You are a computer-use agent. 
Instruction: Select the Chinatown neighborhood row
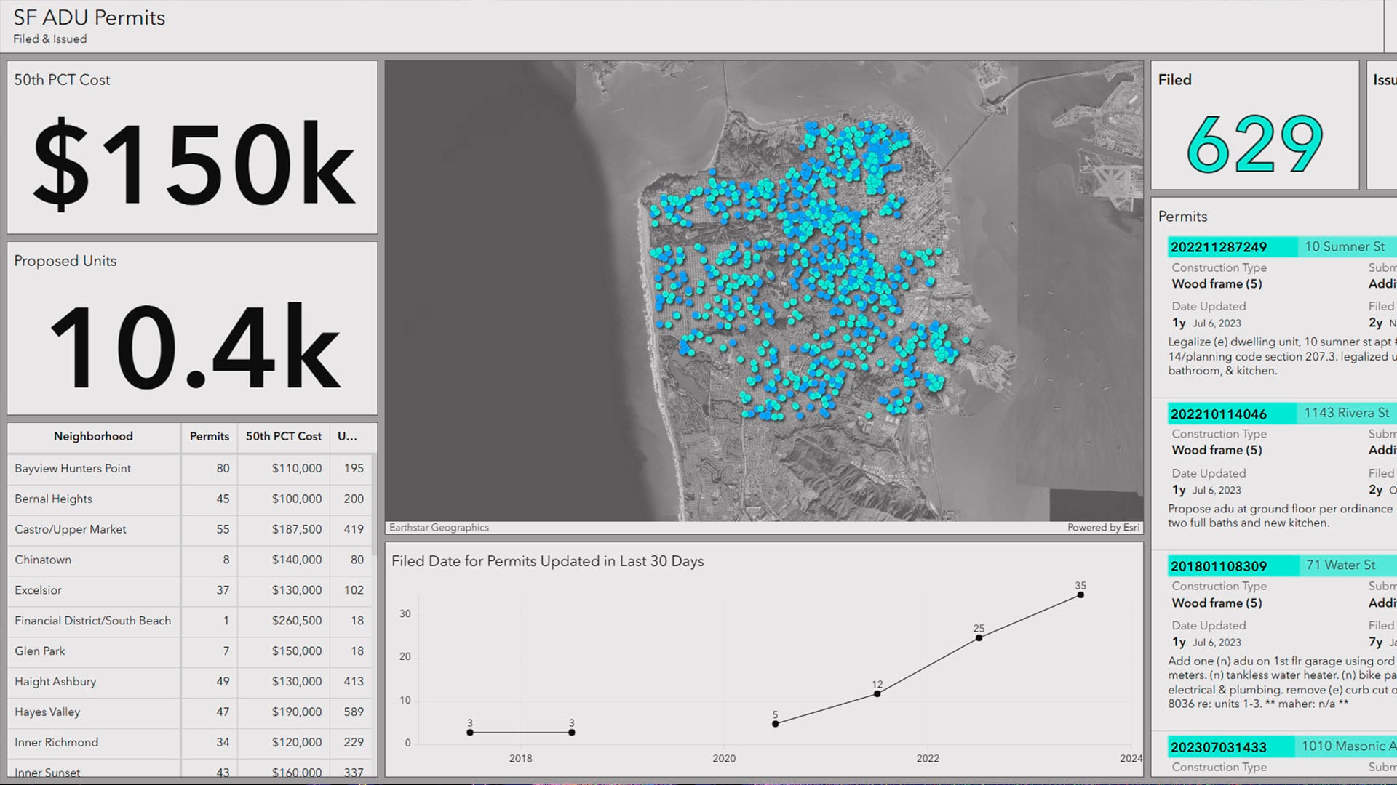click(43, 560)
